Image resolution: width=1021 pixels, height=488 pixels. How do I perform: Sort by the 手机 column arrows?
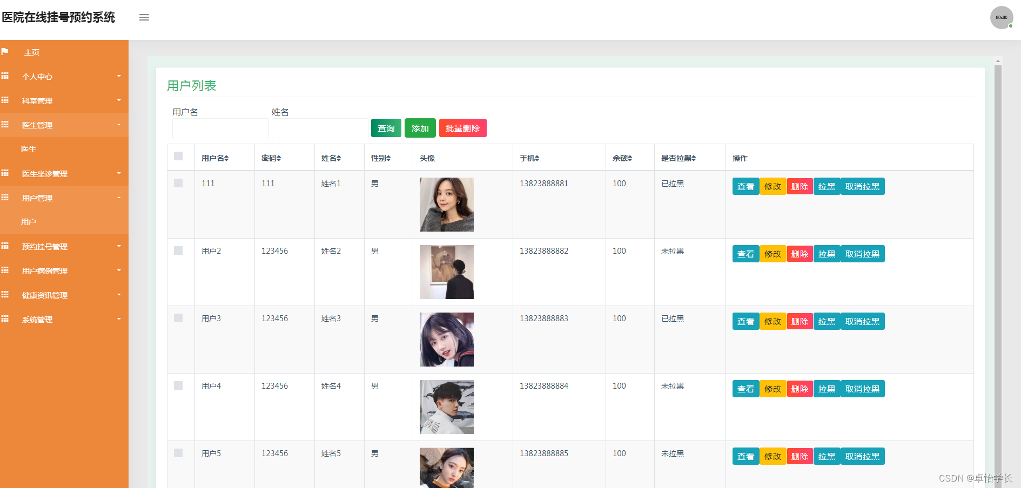(537, 158)
